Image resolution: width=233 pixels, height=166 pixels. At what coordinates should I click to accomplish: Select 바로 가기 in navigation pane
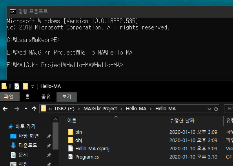pos(25,126)
